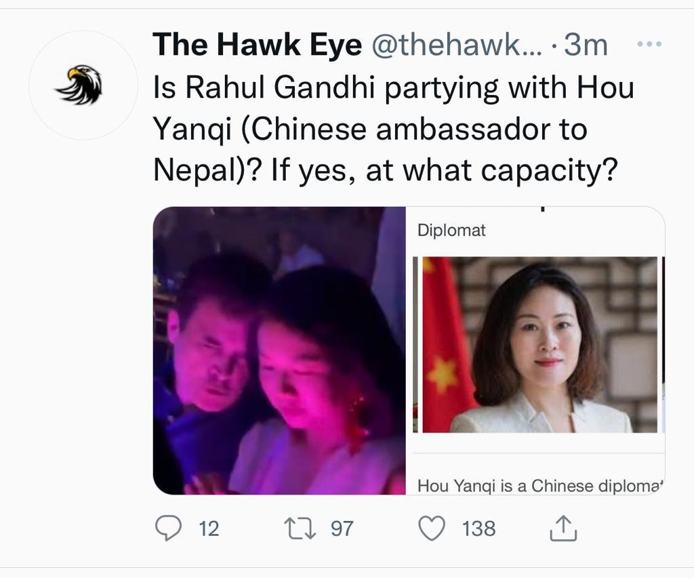This screenshot has width=694, height=578.
Task: Click the 'Nepal)? If yes, at what capacity?' line
Action: (385, 171)
